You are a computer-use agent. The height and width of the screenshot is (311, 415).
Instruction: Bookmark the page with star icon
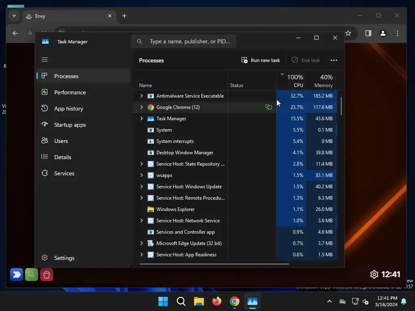[x=348, y=33]
